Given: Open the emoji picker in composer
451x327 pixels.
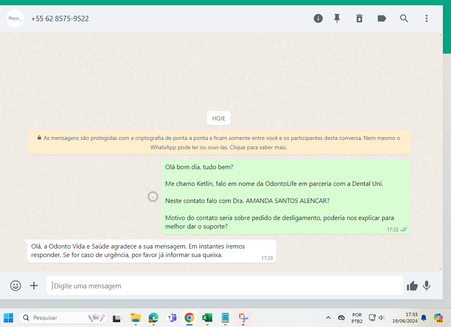Looking at the screenshot, I should click(15, 286).
